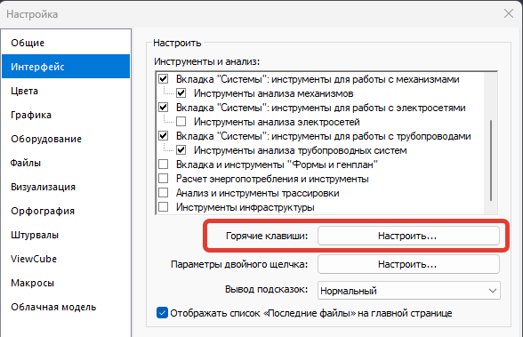Open the Штурвалы section
Image resolution: width=523 pixels, height=337 pixels.
point(66,235)
